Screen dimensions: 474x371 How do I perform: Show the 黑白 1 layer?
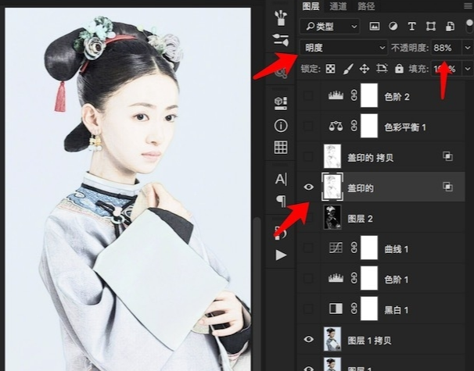point(308,309)
